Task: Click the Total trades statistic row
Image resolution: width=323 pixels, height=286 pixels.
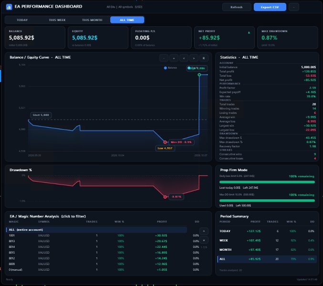Action: pyautogui.click(x=267, y=104)
